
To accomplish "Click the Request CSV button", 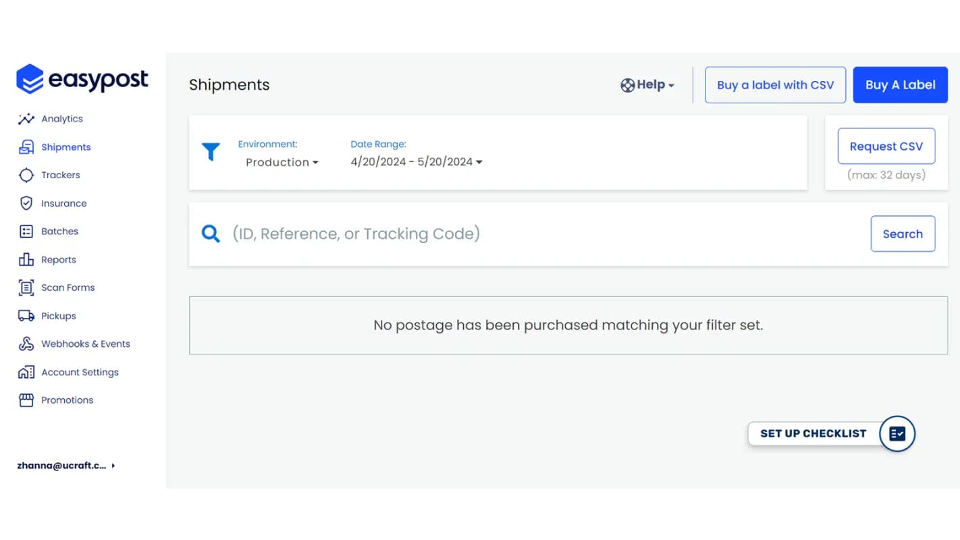I will 886,146.
